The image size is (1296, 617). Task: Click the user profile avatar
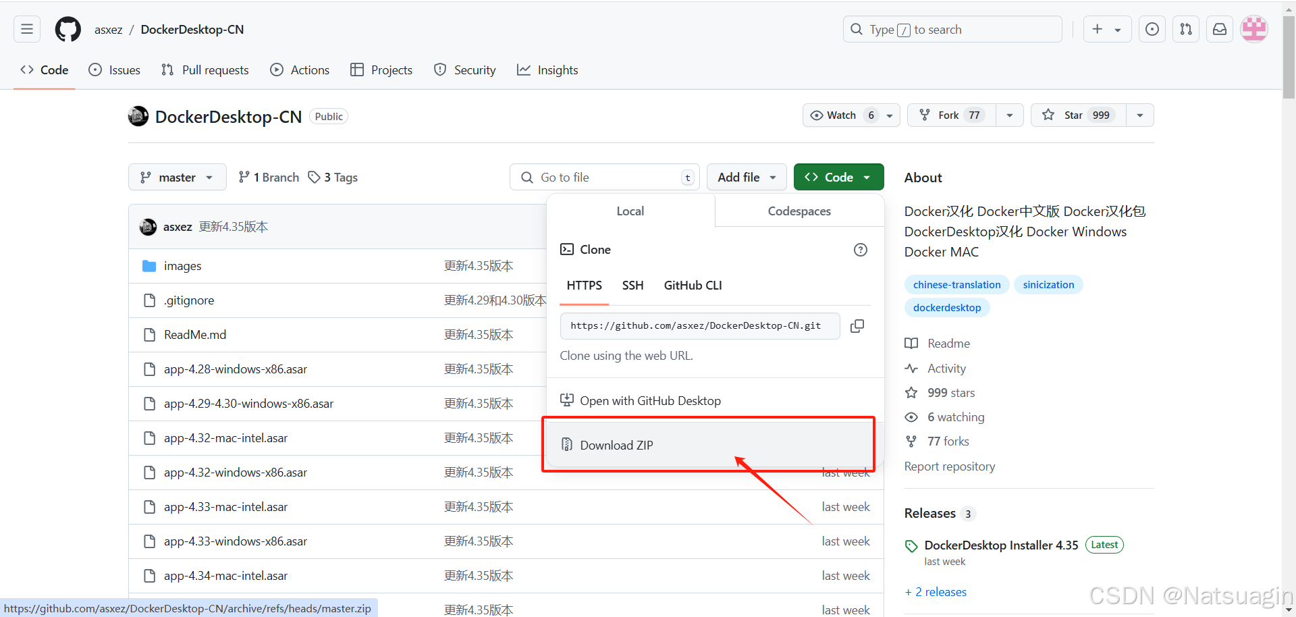[1253, 30]
